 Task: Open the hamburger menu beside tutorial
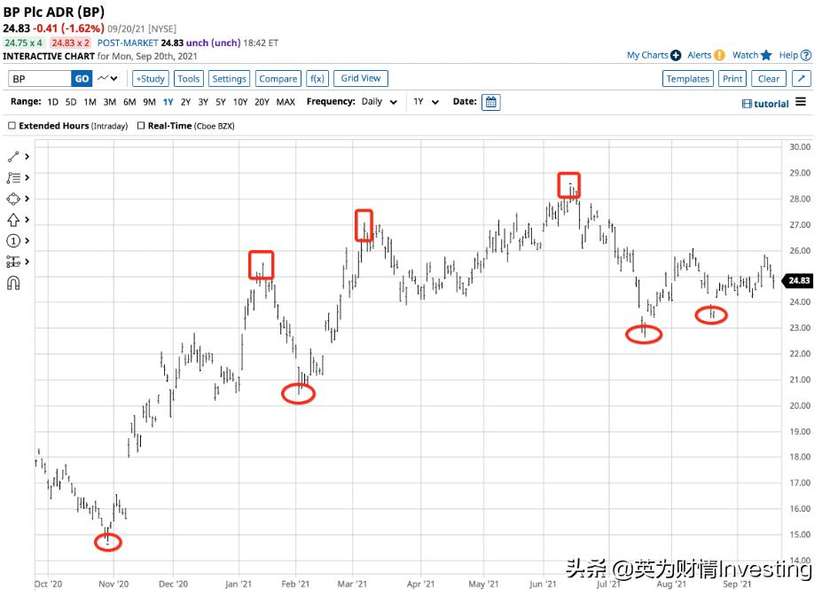click(x=801, y=102)
